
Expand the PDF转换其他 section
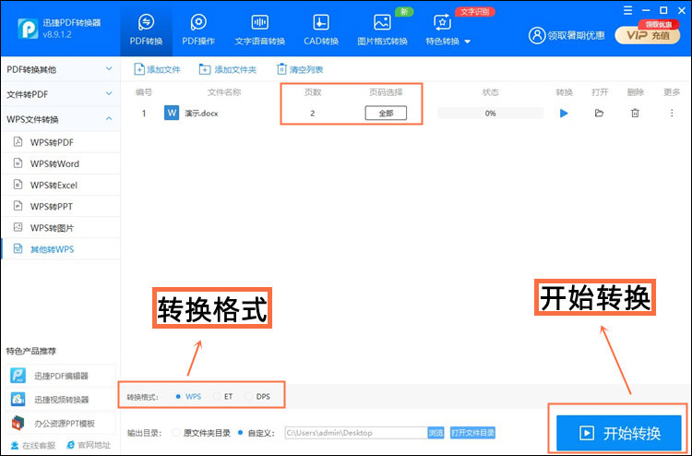coord(60,69)
